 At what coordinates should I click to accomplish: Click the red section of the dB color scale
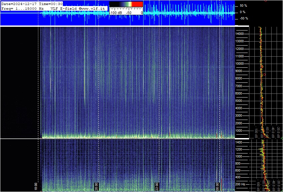(137, 4)
